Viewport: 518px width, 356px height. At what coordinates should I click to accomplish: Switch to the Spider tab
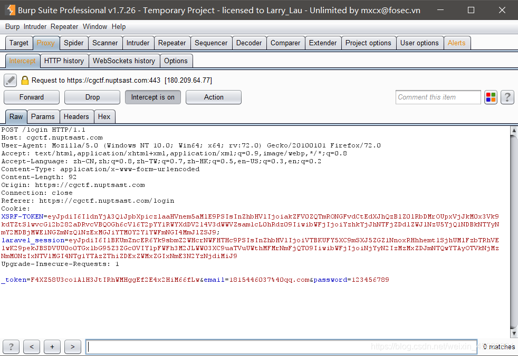(x=74, y=43)
